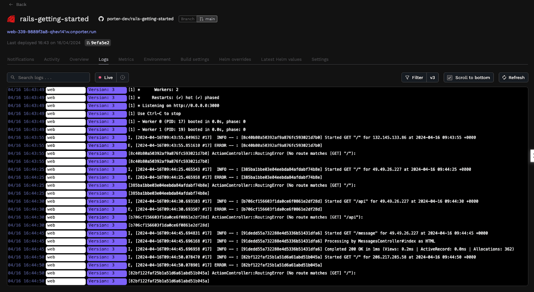The height and width of the screenshot is (292, 534).
Task: Open the Latest Helm values tab
Action: [x=281, y=59]
